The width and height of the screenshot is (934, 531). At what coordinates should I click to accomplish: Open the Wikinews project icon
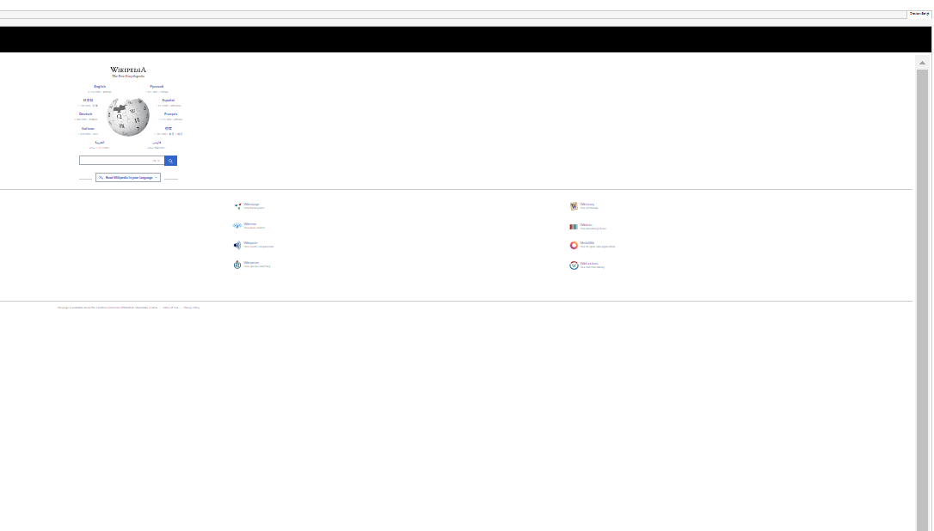pos(237,226)
